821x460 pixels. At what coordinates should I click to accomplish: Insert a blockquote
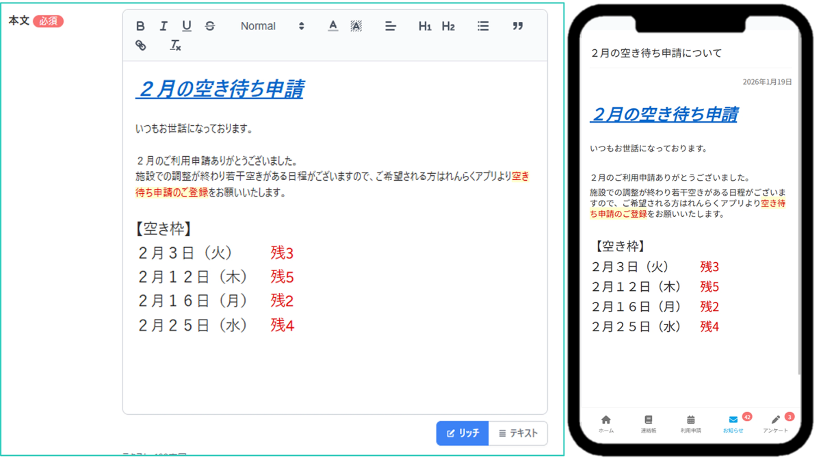518,26
